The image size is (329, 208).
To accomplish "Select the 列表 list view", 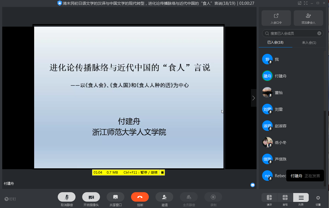I will coord(301,197).
